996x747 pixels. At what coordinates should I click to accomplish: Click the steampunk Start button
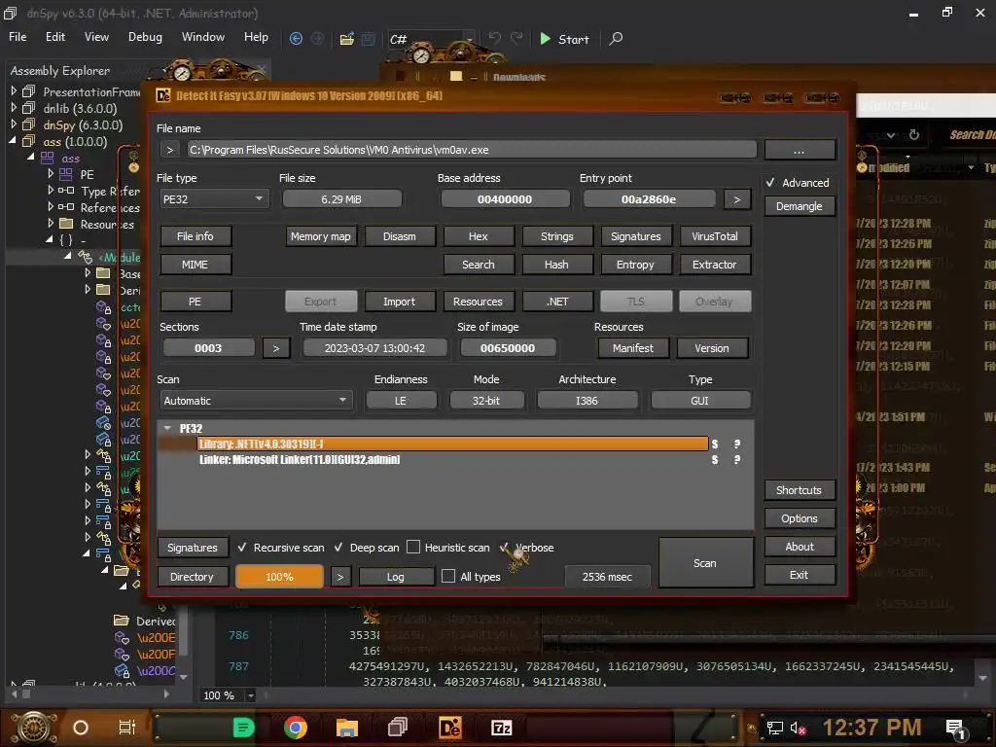pos(34,728)
